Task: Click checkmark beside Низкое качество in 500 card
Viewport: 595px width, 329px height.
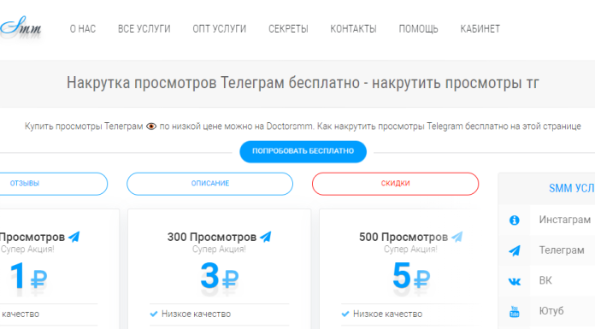Action: pos(345,314)
